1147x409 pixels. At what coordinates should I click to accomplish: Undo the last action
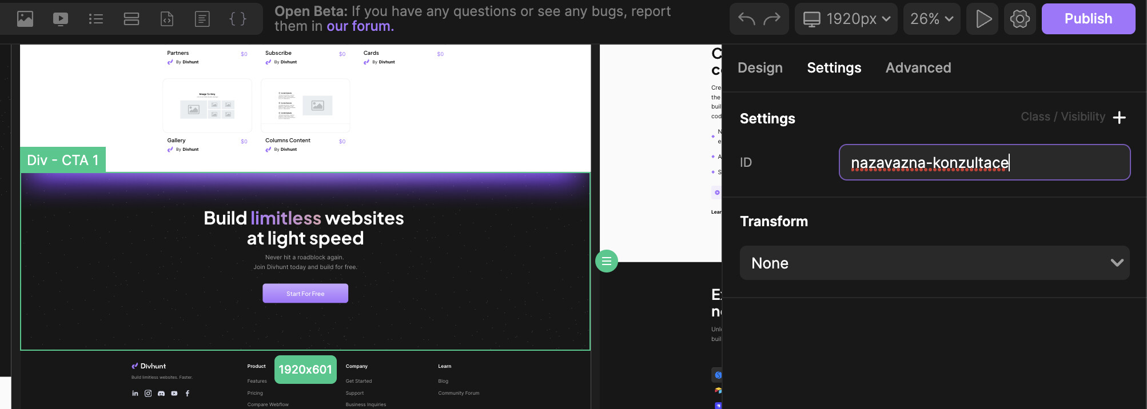(747, 19)
